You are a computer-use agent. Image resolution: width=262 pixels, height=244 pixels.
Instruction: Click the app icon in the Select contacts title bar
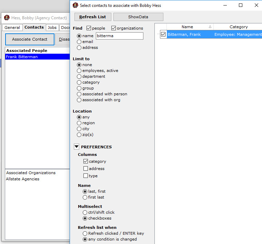(x=75, y=6)
